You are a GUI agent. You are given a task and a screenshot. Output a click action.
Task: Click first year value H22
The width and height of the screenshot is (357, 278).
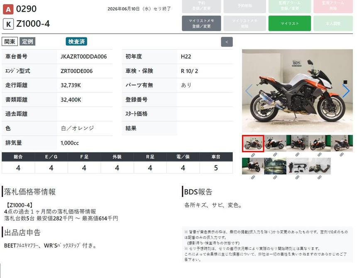pos(186,57)
